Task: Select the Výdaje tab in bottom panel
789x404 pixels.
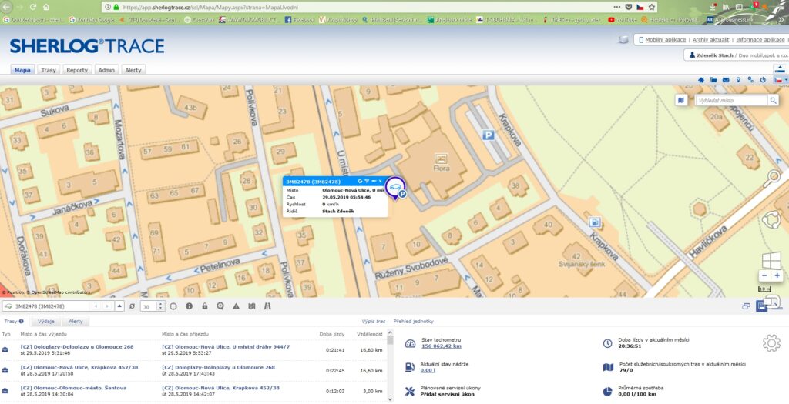Action: click(x=45, y=322)
